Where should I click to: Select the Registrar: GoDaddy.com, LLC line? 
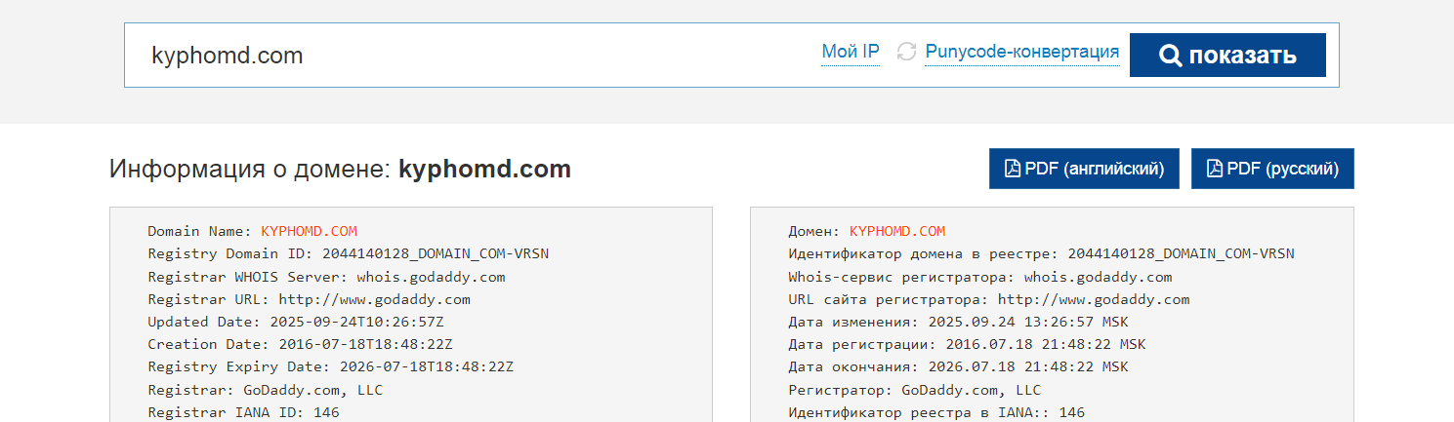265,390
